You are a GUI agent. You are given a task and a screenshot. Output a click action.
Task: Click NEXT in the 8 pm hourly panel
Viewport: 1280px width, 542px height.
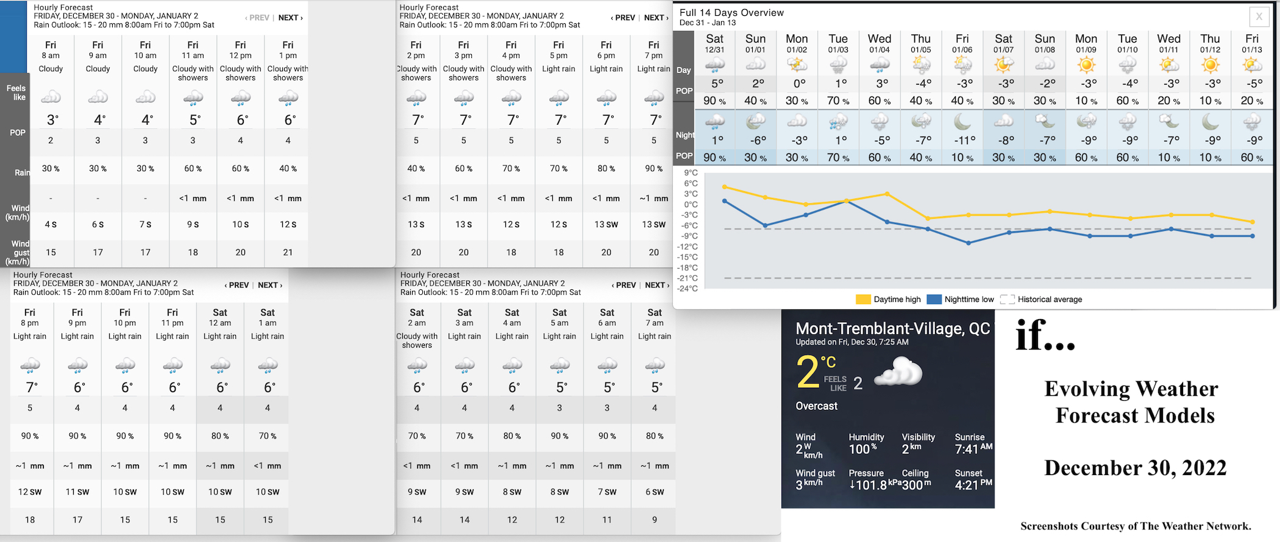point(269,285)
